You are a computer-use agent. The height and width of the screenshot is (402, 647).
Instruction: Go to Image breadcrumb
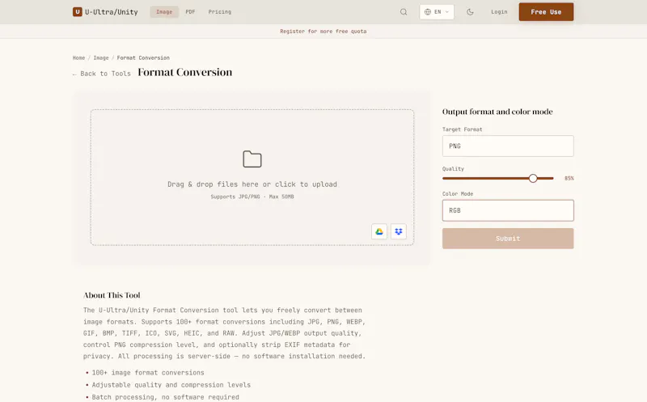click(101, 57)
